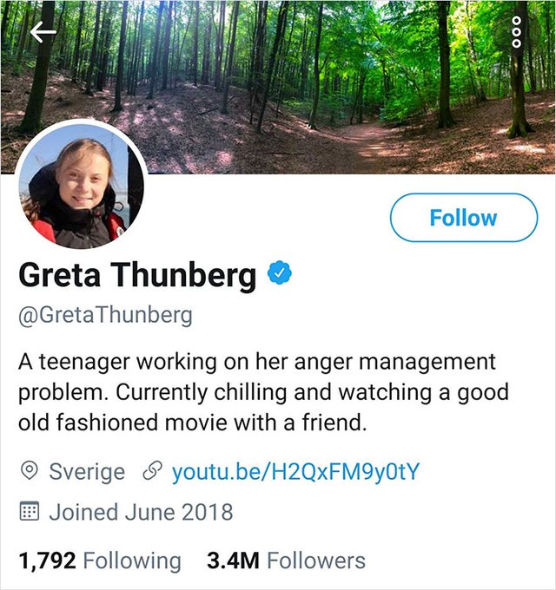Viewport: 556px width, 590px height.
Task: Click the 1,792 following count number
Action: click(45, 560)
